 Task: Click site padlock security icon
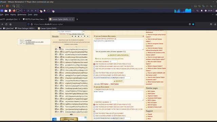32,24
